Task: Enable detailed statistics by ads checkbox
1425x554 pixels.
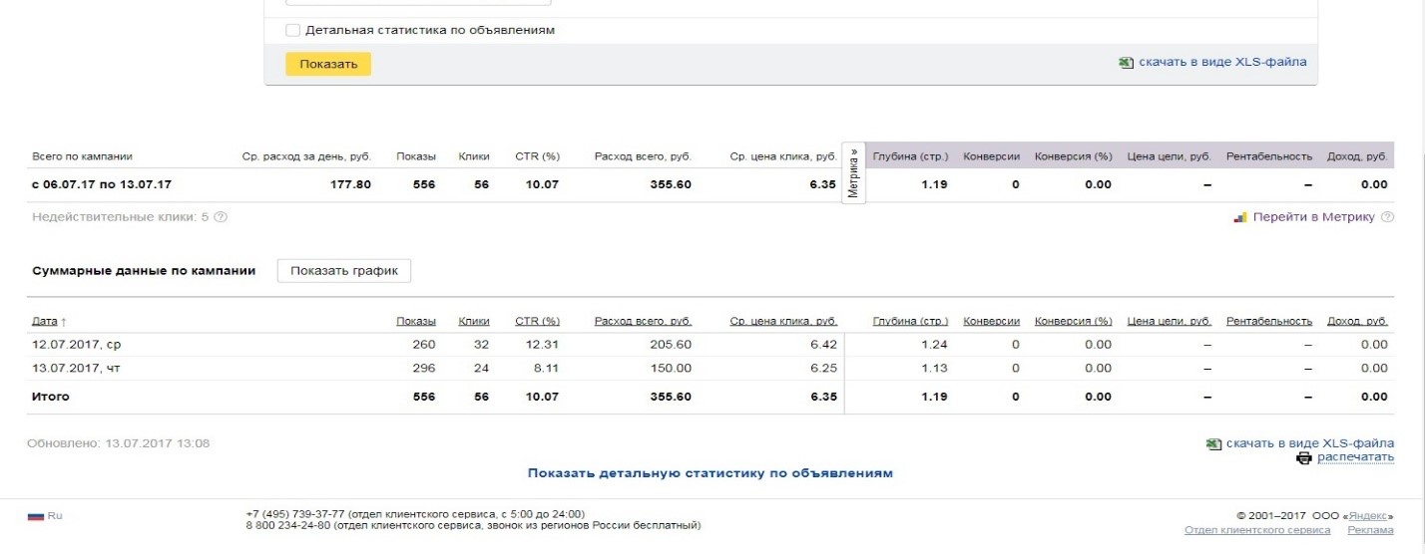Action: pos(292,30)
